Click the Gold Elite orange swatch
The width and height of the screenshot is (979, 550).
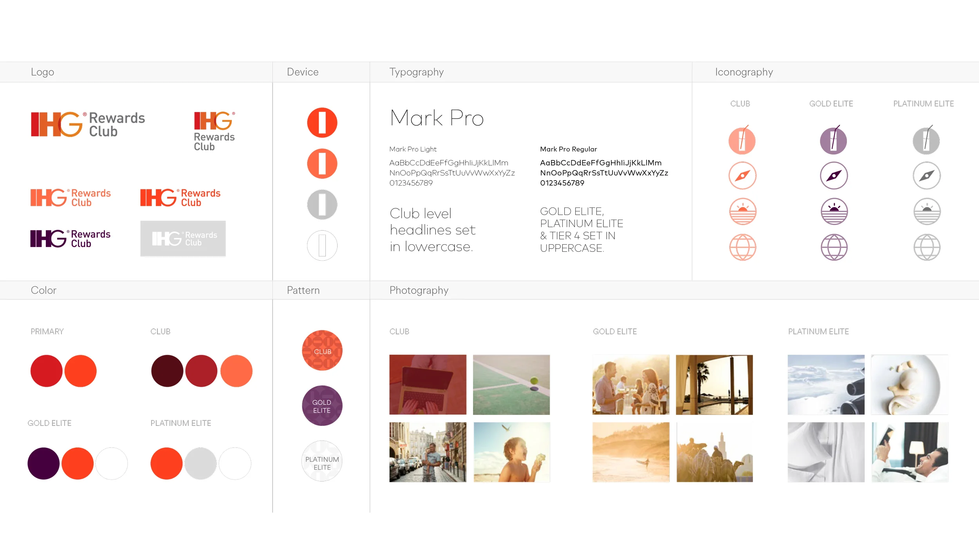click(x=78, y=463)
